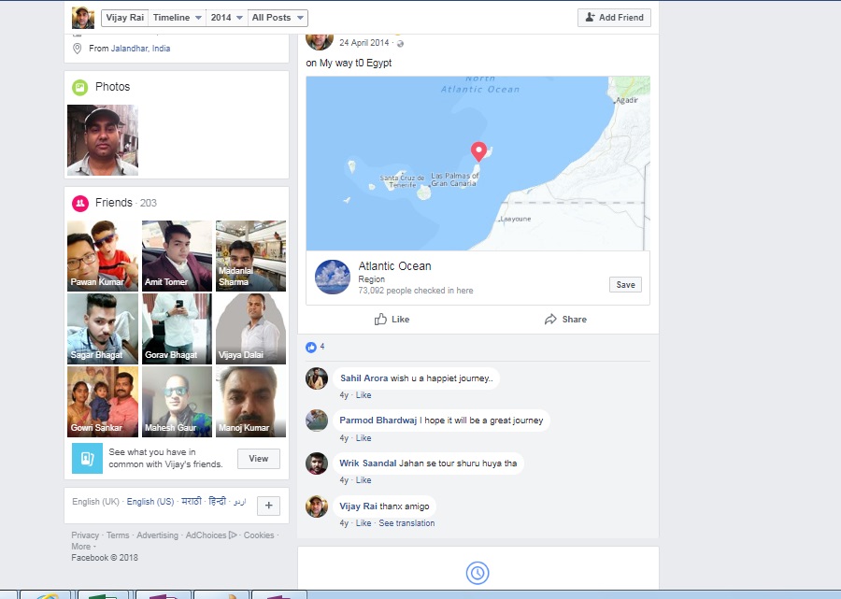Click the globe privacy icon near post date
This screenshot has height=599, width=841.
pyautogui.click(x=400, y=43)
